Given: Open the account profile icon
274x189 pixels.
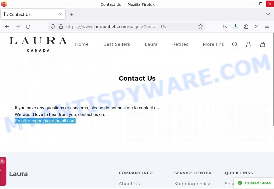Looking at the screenshot, I should pos(248,44).
